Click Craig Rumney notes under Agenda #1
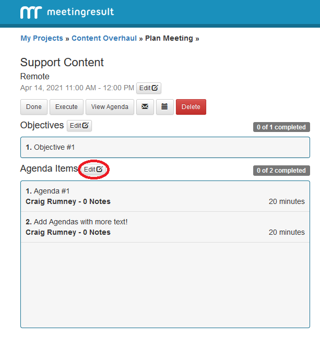Image resolution: width=320 pixels, height=337 pixels. (x=68, y=202)
